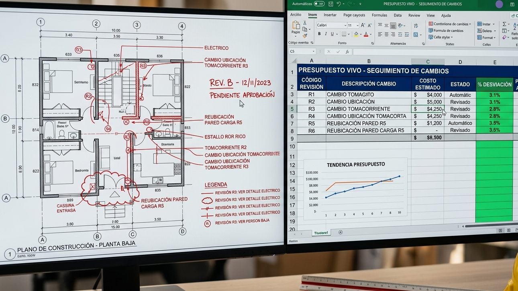Image resolution: width=518 pixels, height=291 pixels.
Task: Open the Borders dropdown arrow
Action: point(348,35)
